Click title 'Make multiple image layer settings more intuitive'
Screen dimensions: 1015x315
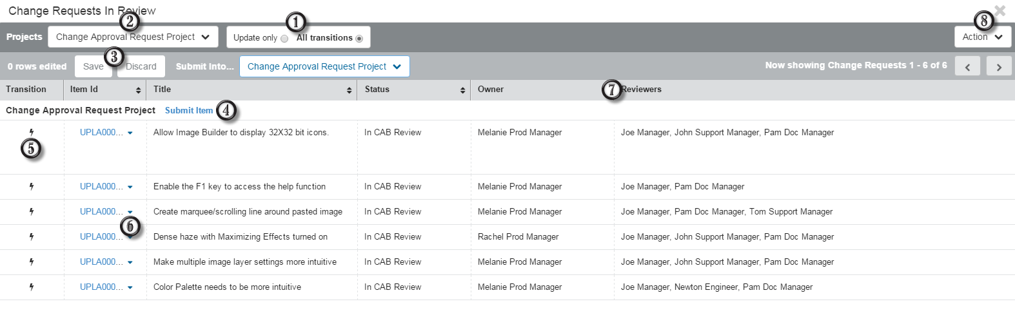pos(245,262)
